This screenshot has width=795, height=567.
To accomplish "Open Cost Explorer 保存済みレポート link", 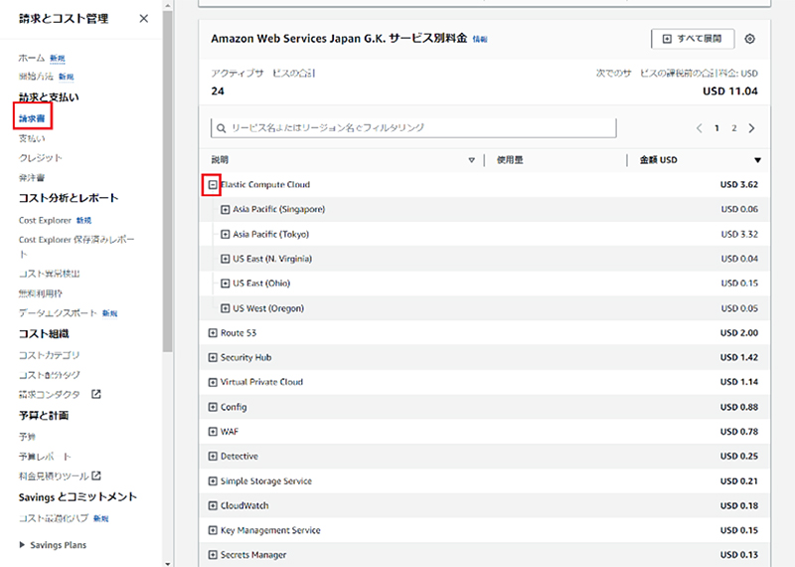I will coord(77,246).
